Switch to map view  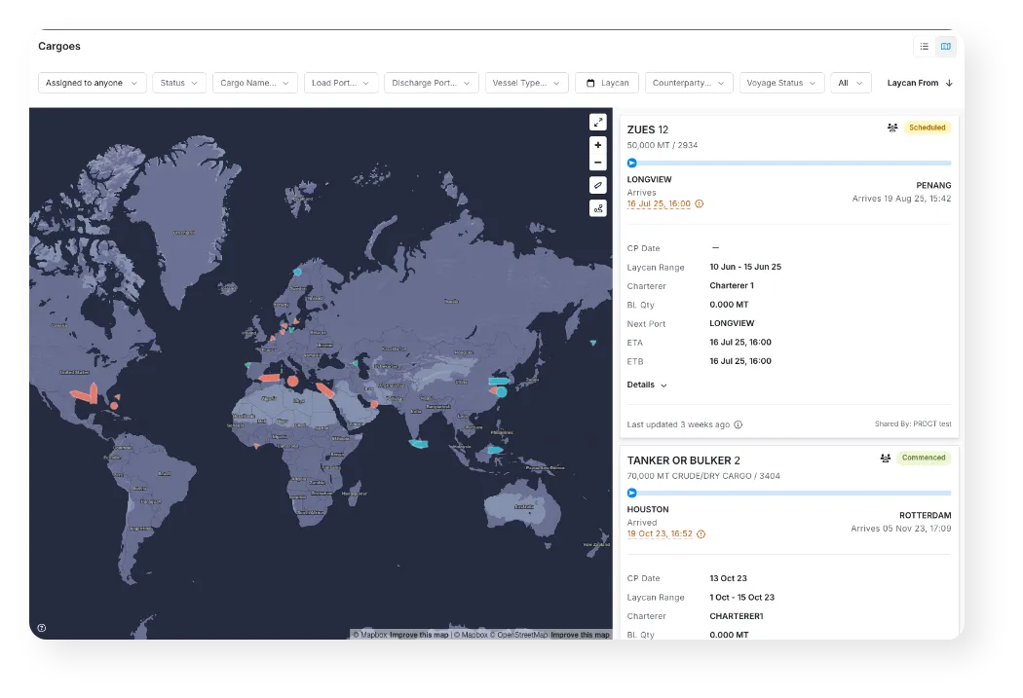coord(945,47)
